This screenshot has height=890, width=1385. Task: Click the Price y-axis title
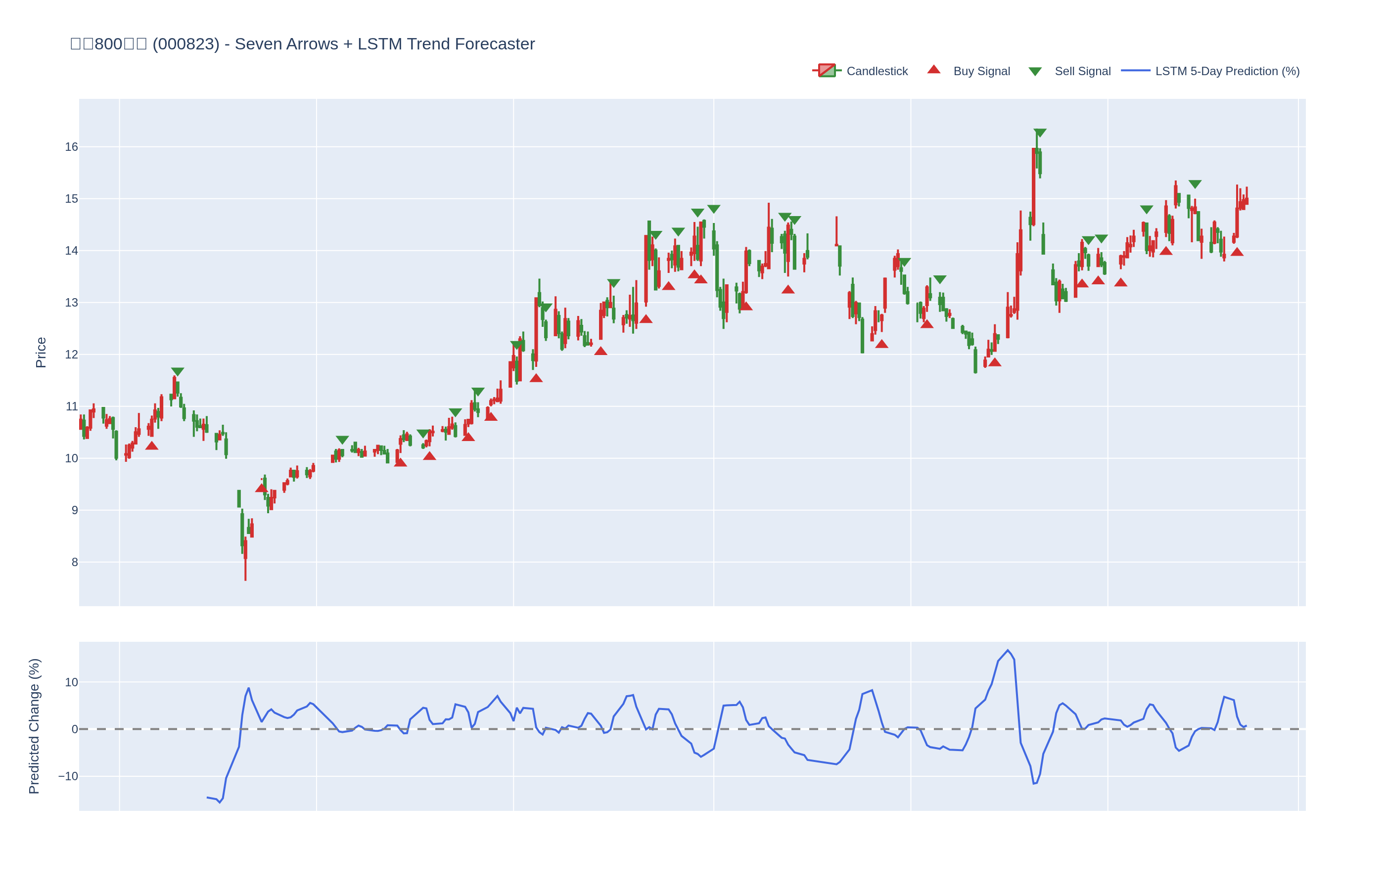(x=41, y=353)
